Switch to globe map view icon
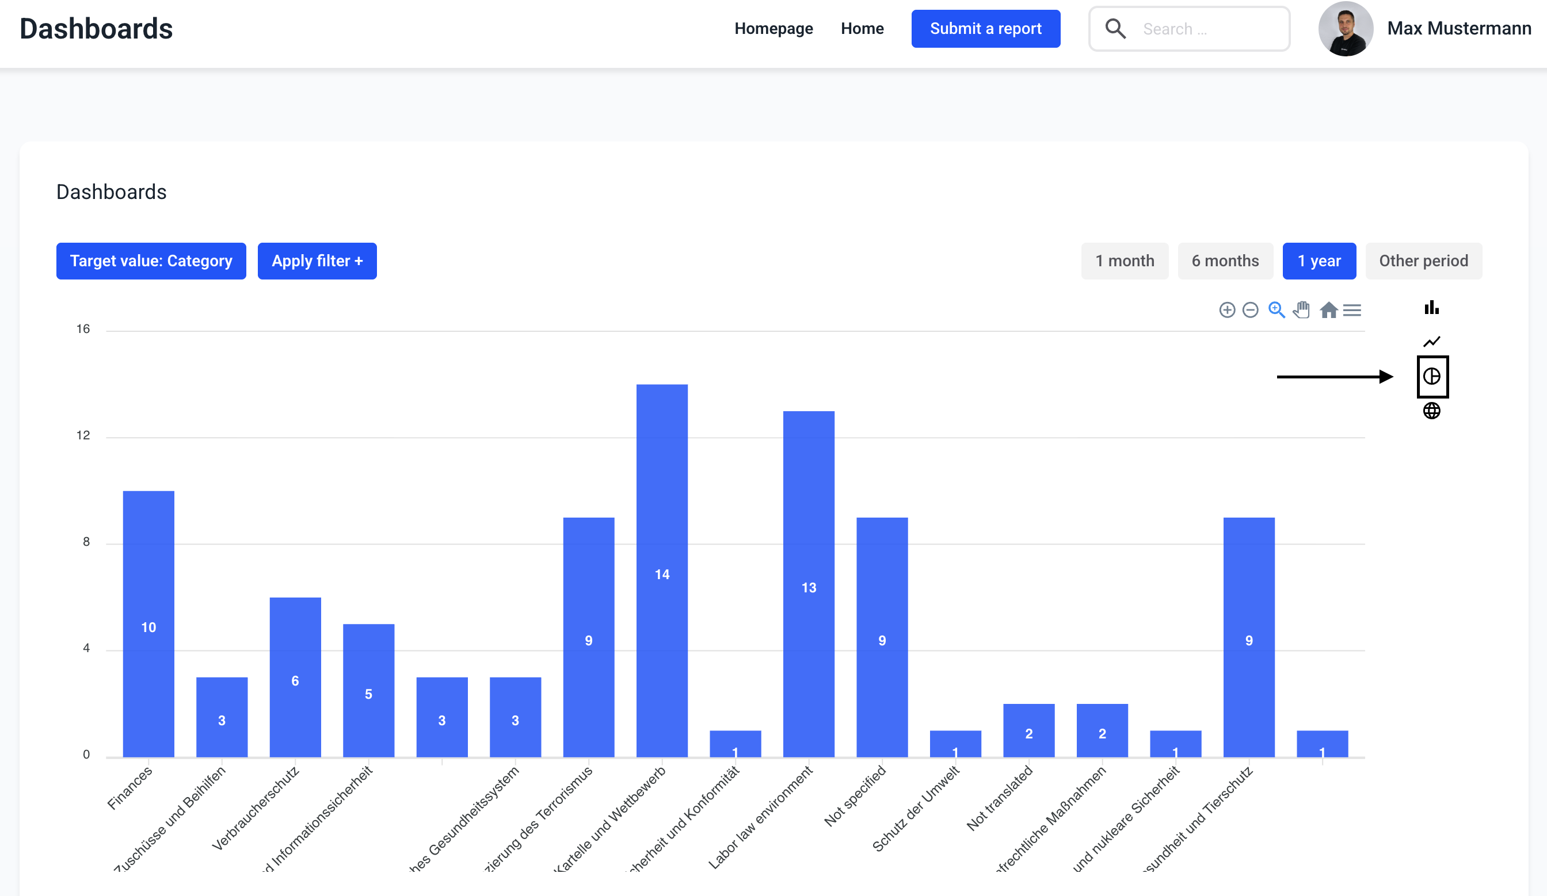Image resolution: width=1547 pixels, height=896 pixels. (1431, 410)
